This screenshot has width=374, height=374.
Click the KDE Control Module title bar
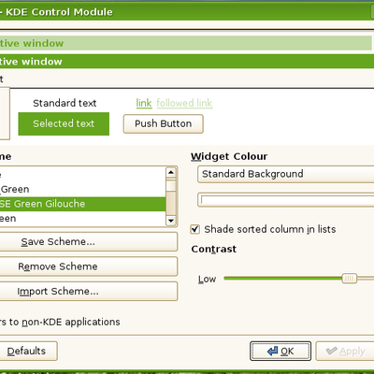click(x=187, y=12)
